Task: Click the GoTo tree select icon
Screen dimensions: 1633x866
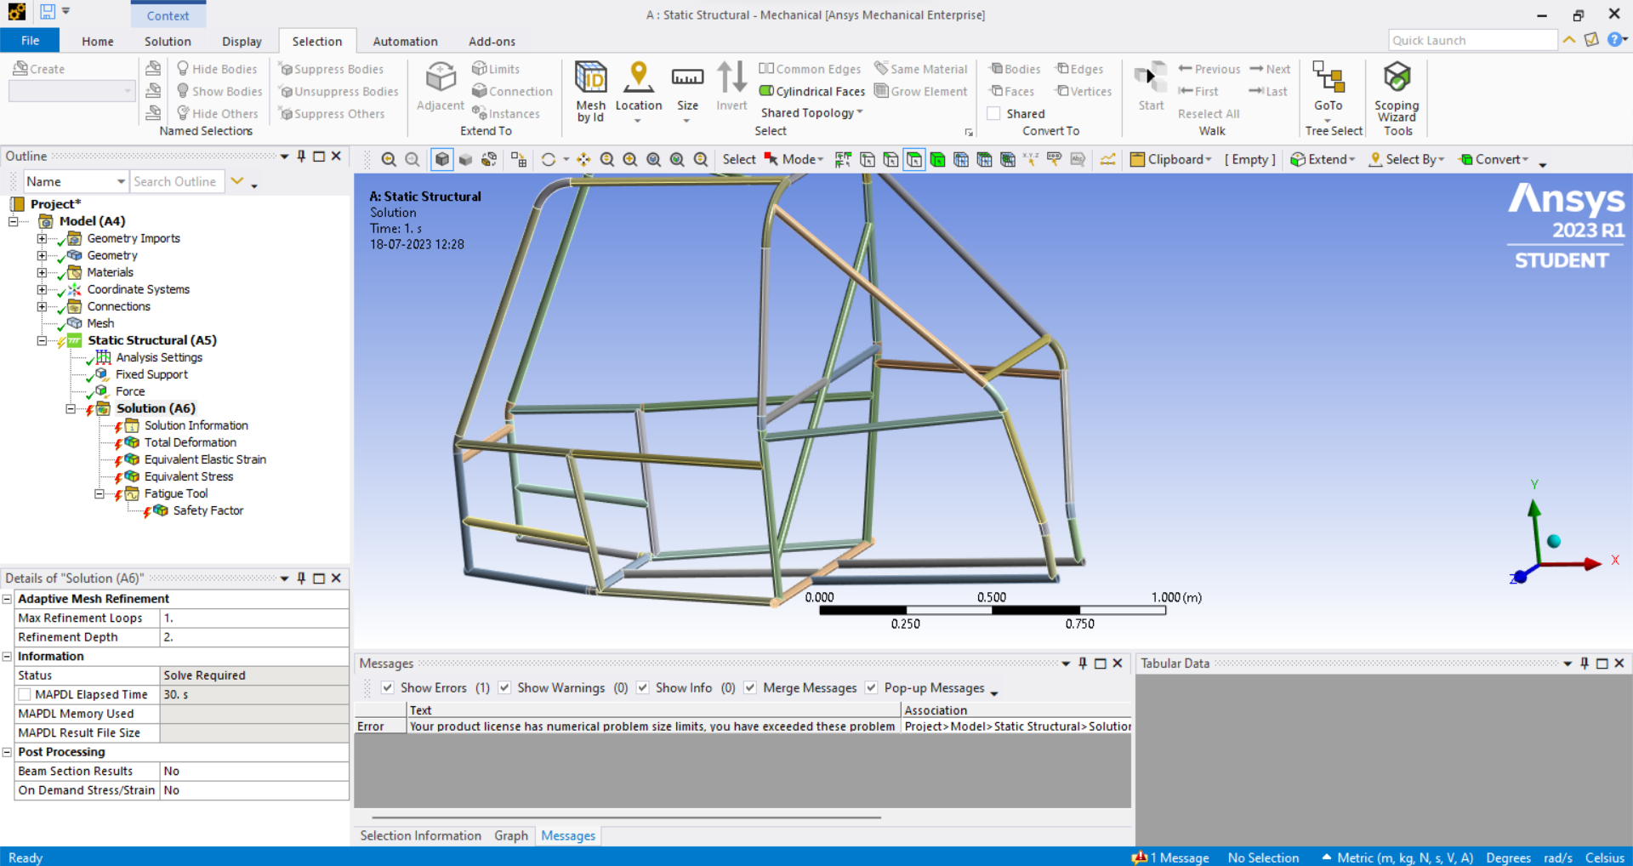Action: point(1328,78)
